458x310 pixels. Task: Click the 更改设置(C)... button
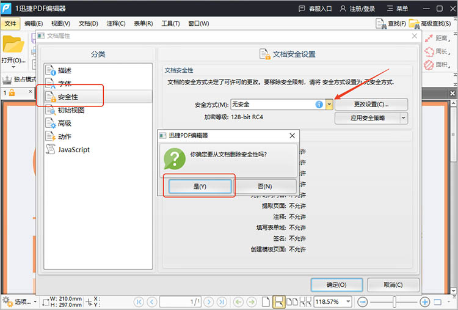click(x=371, y=105)
